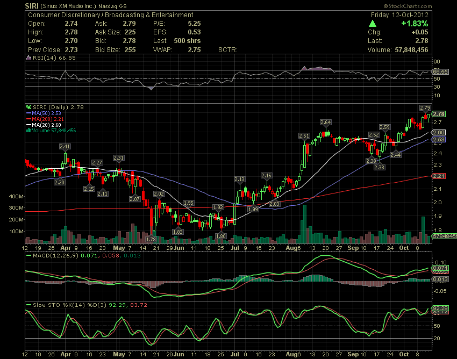Click the Sirius XM Radio Inc. company name
Image resolution: width=457 pixels, height=359 pixels.
[x=68, y=6]
